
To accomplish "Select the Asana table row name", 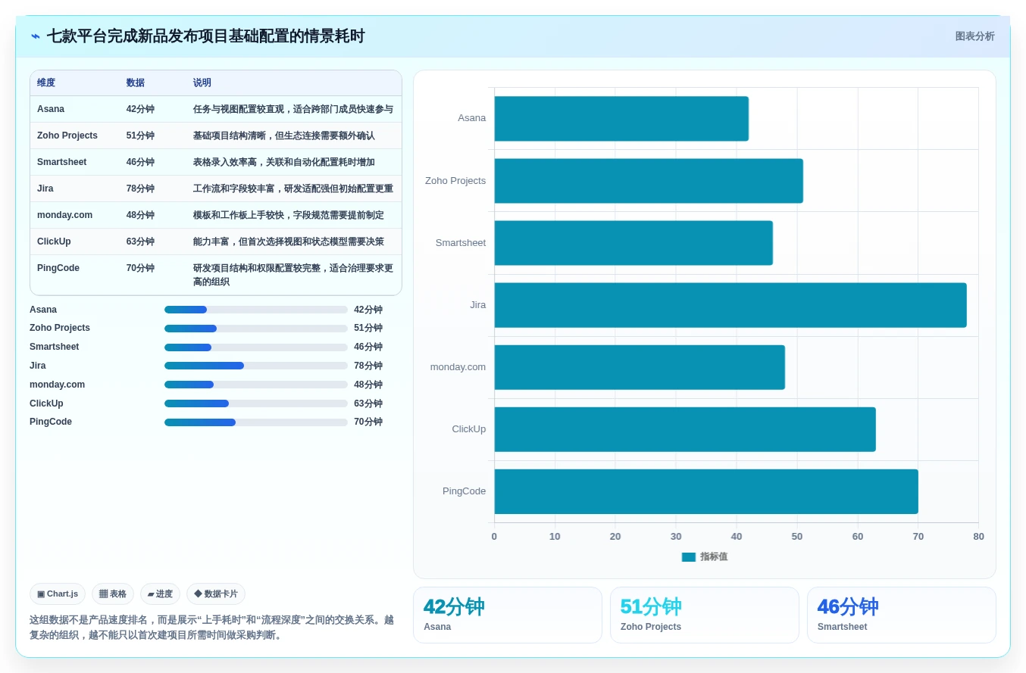I will [x=51, y=109].
